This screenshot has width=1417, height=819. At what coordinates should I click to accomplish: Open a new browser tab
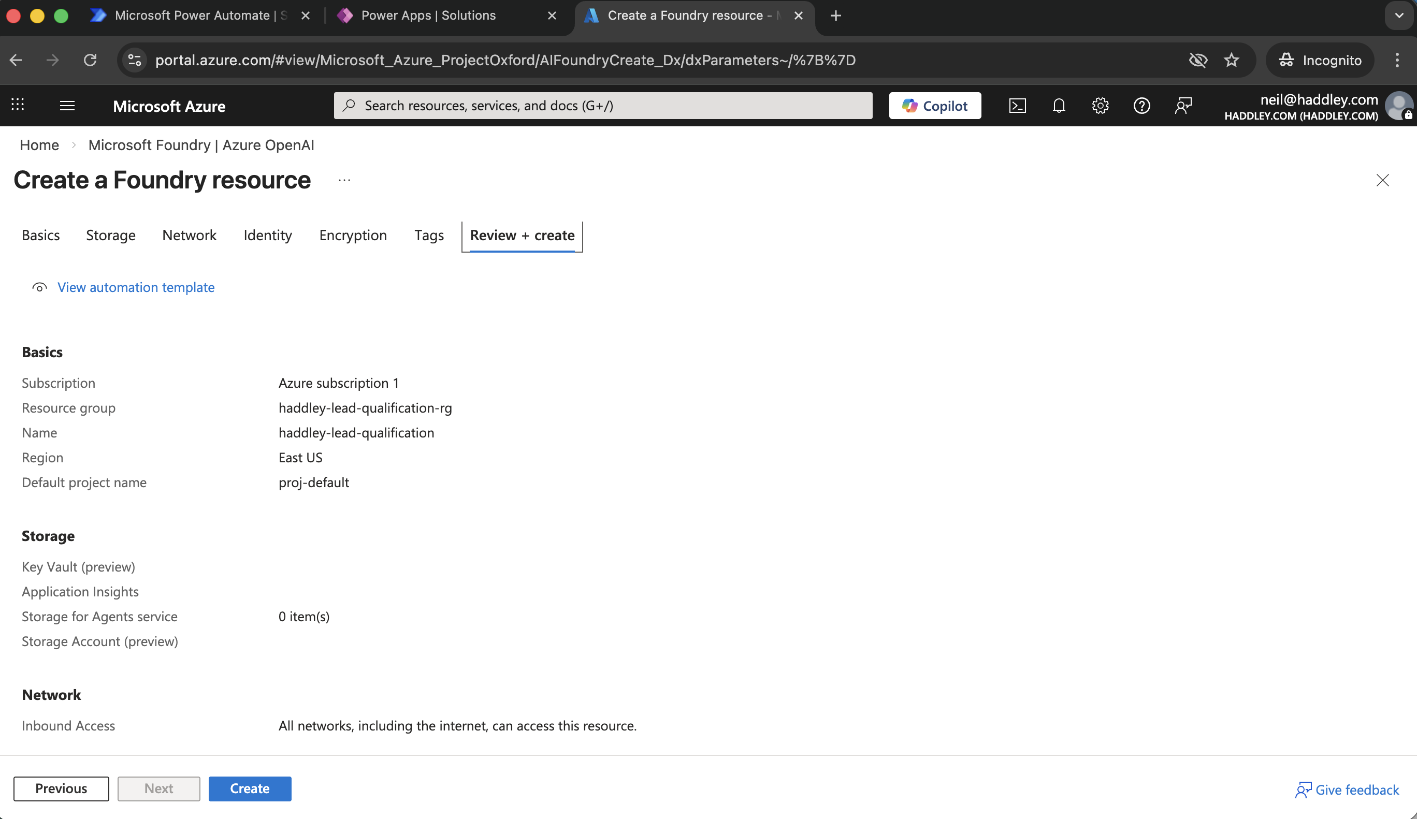[835, 16]
